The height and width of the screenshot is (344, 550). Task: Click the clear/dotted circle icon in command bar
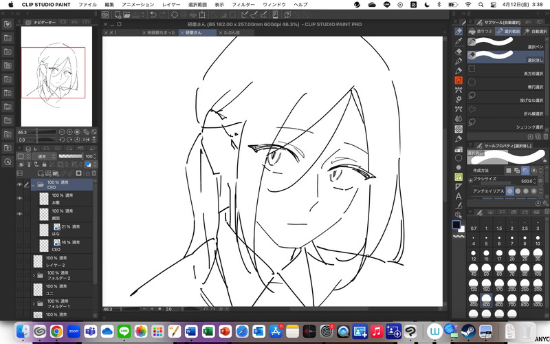[x=175, y=14]
